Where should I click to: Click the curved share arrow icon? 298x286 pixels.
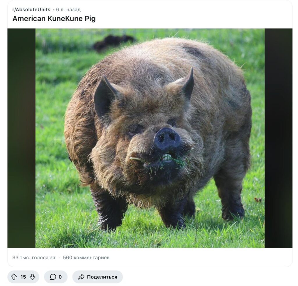tap(81, 277)
